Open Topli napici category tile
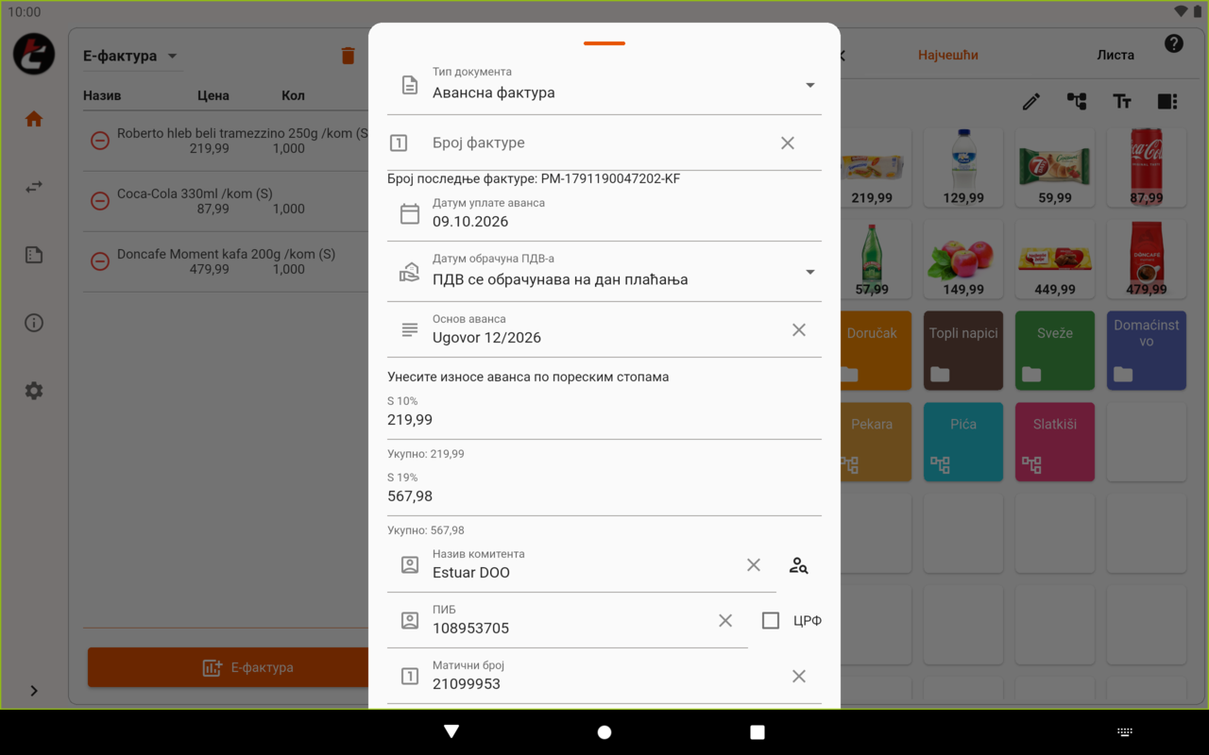 963,351
